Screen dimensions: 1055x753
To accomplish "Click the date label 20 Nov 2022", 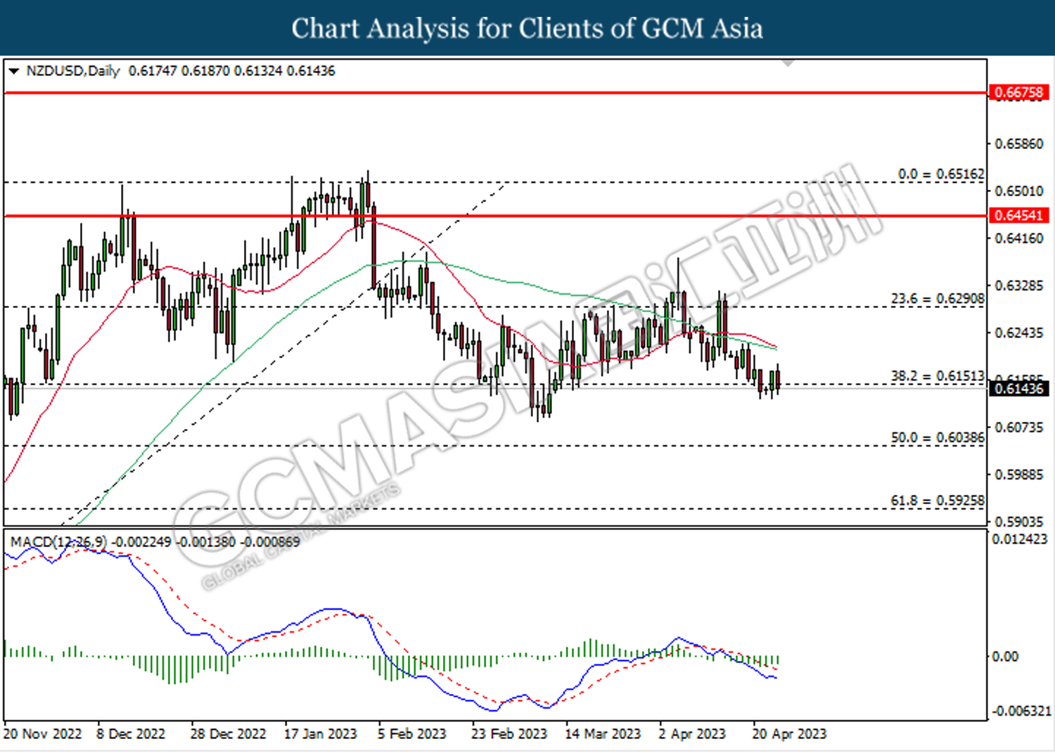I will click(x=43, y=734).
